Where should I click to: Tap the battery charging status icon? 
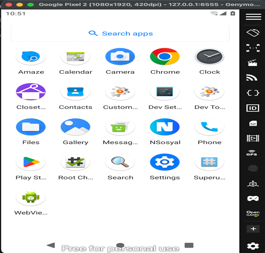[233, 13]
